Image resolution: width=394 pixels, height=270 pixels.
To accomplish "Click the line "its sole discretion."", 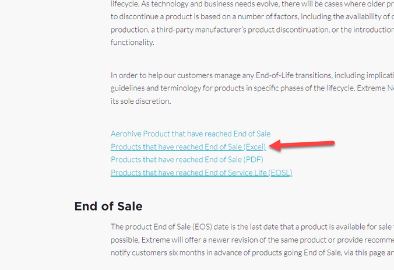I will pos(140,101).
